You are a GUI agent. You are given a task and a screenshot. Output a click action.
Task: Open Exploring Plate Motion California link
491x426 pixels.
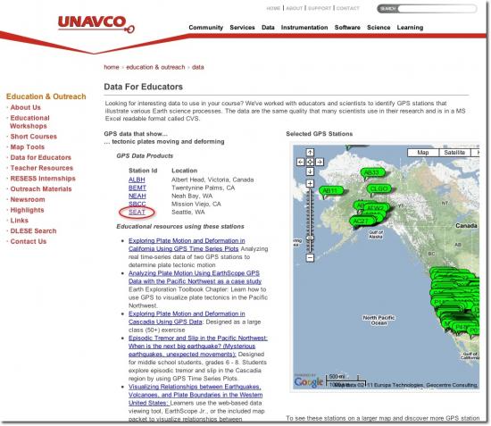tap(187, 245)
